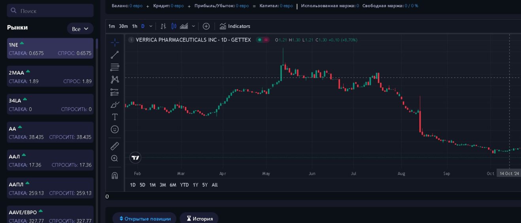Select the ААПЛ market item
The height and width of the screenshot is (223, 521).
click(50, 188)
